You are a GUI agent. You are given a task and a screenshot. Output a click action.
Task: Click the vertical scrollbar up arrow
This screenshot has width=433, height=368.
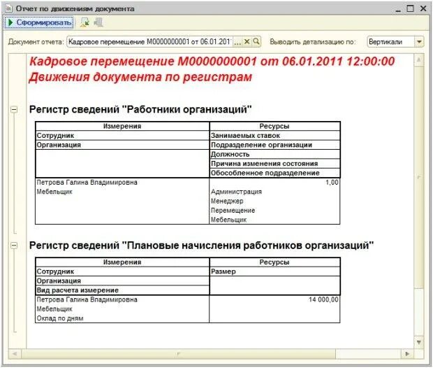point(418,60)
